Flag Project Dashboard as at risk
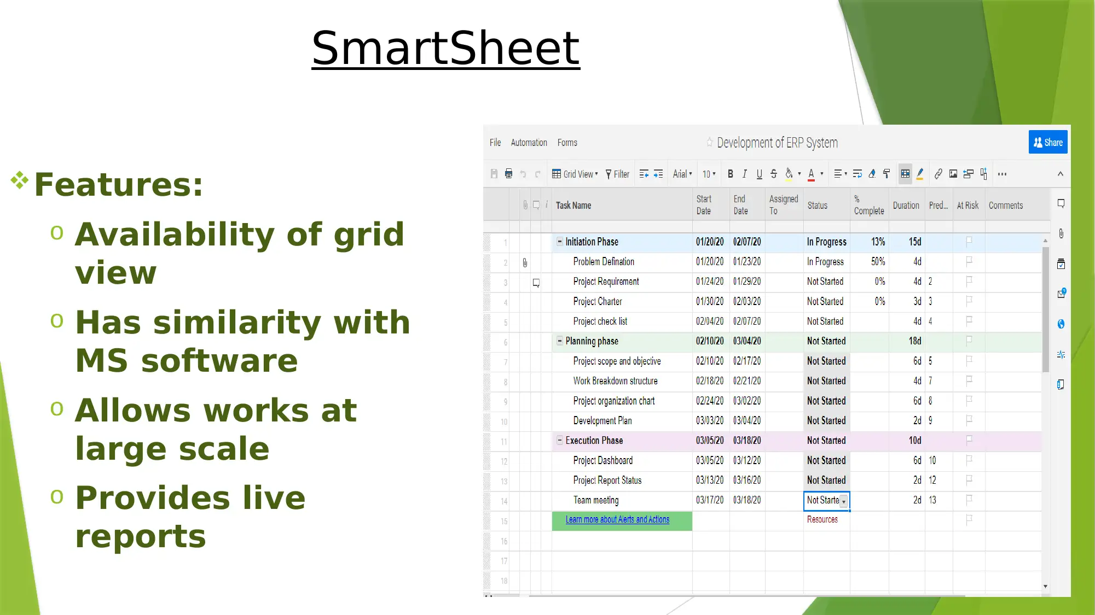This screenshot has height=615, width=1095. pyautogui.click(x=969, y=460)
